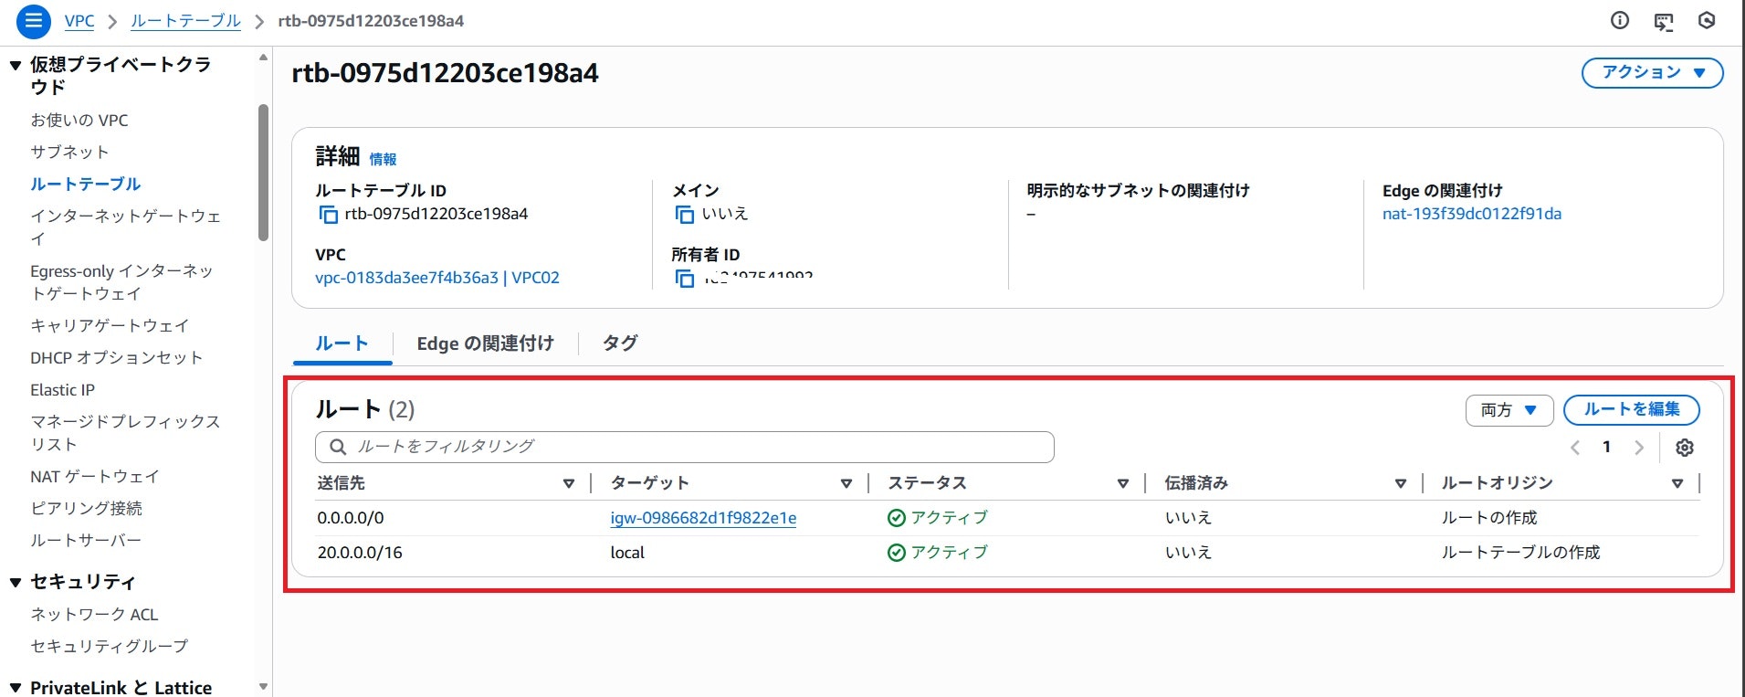Open nat-193f39dc0122f91da edge association link
Screen dimensions: 1745x697
pyautogui.click(x=1472, y=214)
